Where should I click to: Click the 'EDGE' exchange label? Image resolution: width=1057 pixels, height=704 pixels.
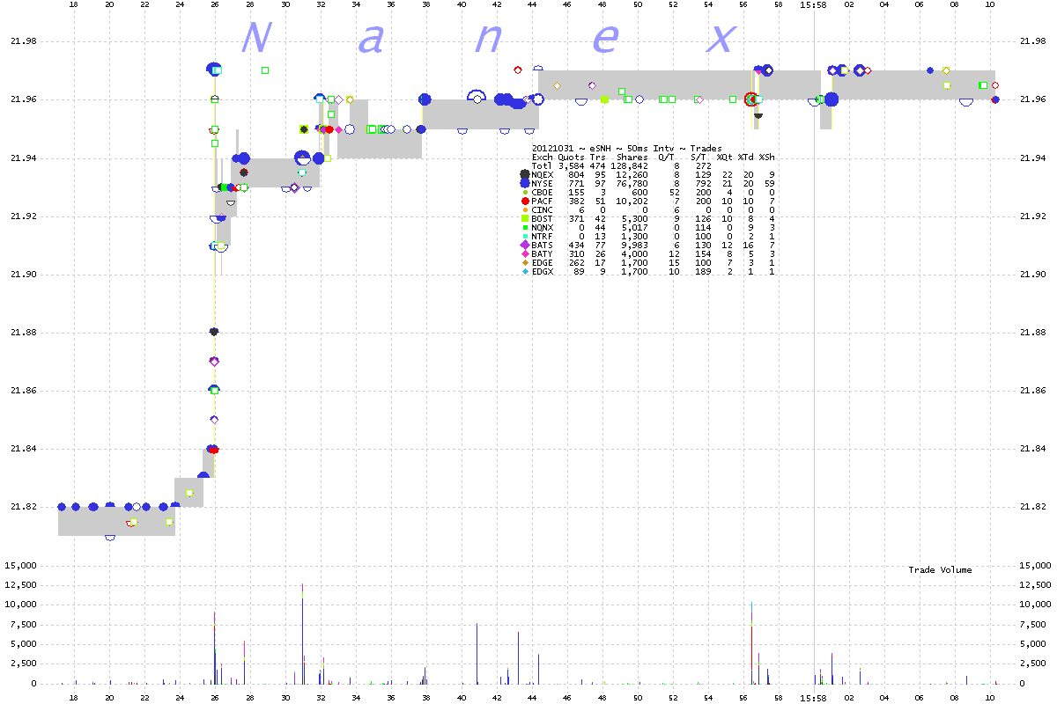point(542,262)
